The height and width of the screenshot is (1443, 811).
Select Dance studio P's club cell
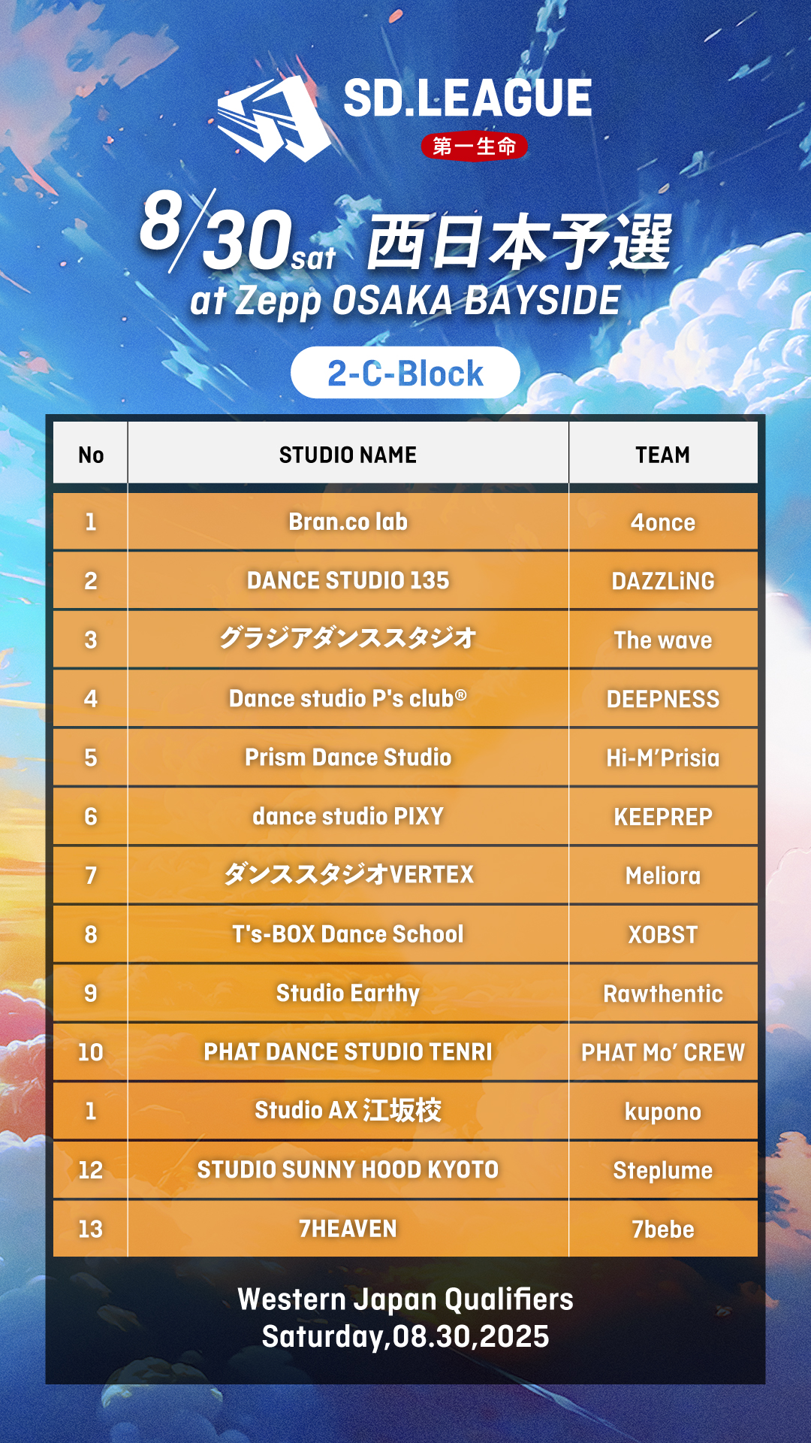pyautogui.click(x=348, y=698)
